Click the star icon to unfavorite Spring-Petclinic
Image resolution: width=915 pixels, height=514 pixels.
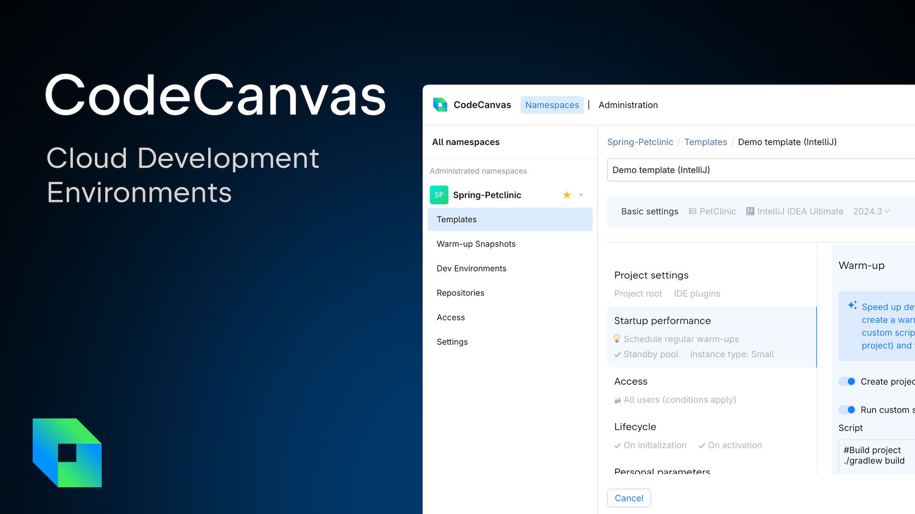tap(566, 195)
